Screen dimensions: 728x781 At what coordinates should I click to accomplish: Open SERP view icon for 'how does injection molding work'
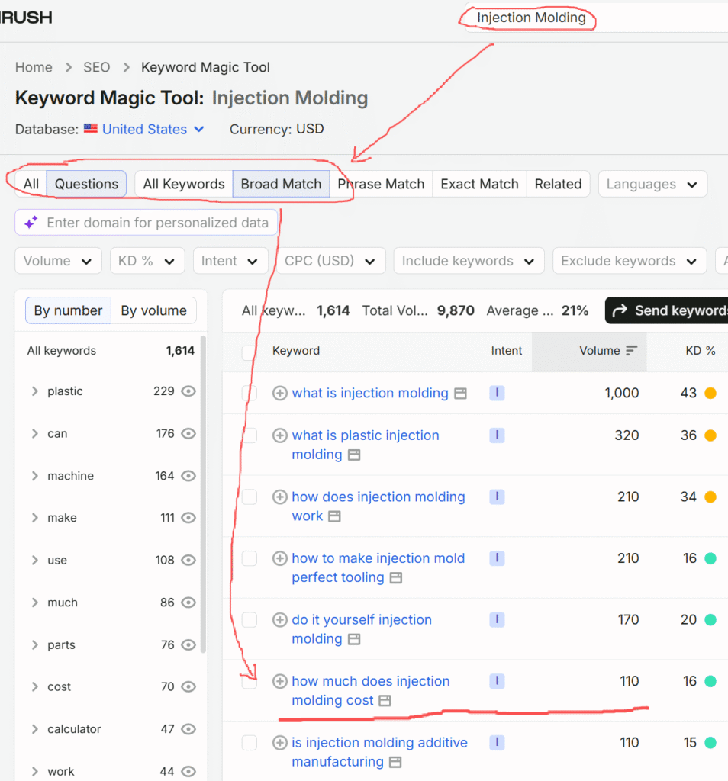334,516
